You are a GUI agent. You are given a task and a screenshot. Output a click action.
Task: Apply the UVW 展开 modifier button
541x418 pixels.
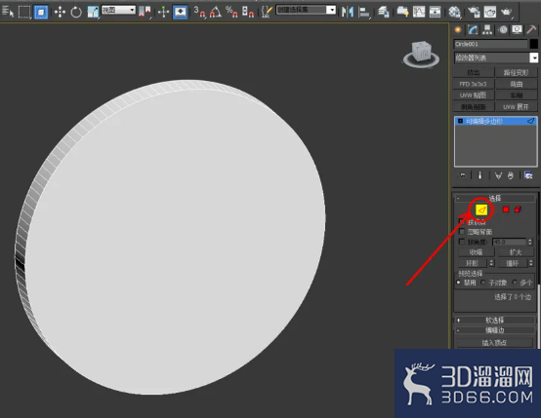coord(517,107)
